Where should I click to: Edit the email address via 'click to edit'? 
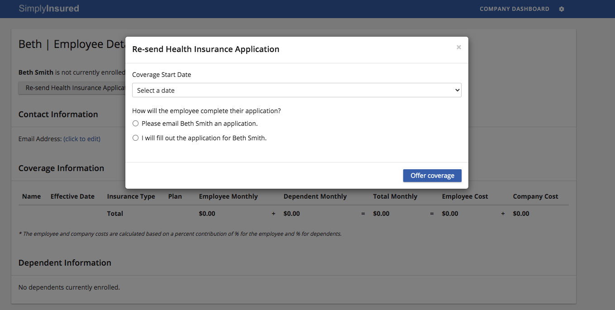(x=81, y=138)
